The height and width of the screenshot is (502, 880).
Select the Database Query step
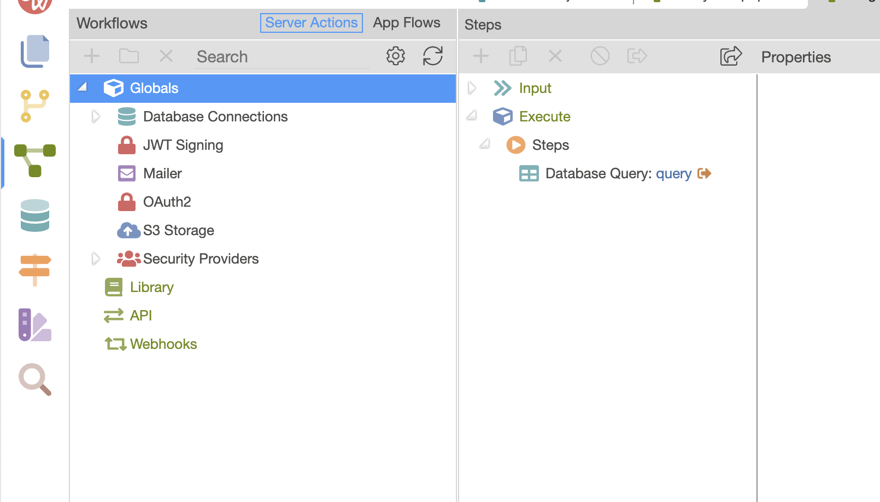pyautogui.click(x=598, y=174)
